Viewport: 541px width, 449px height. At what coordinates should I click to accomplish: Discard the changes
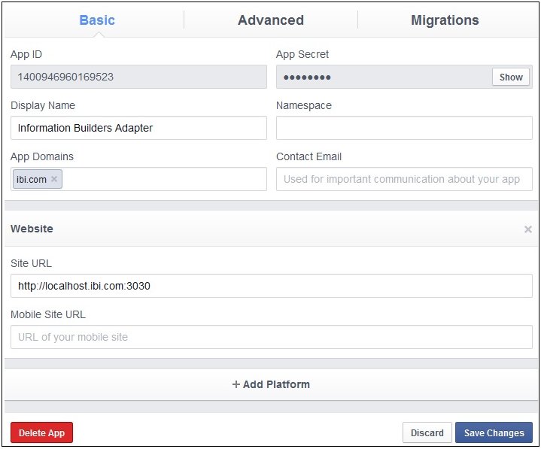(x=427, y=432)
